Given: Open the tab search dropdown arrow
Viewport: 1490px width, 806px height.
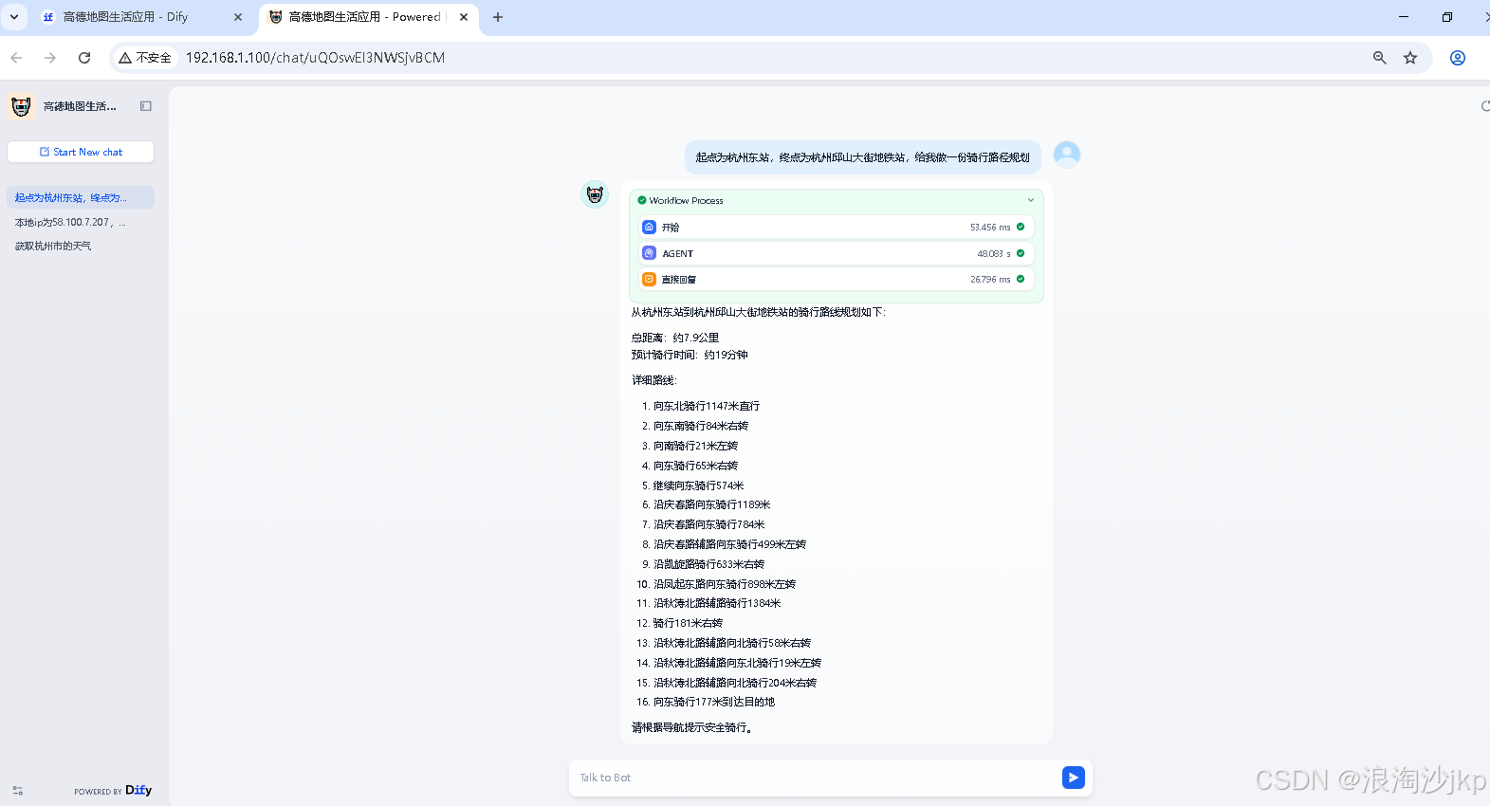Looking at the screenshot, I should click(x=14, y=17).
